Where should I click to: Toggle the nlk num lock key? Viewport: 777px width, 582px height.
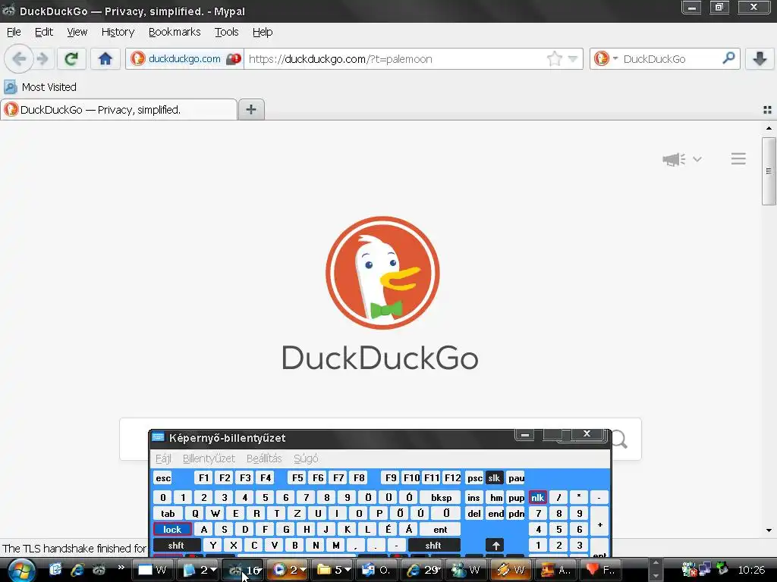[538, 498]
